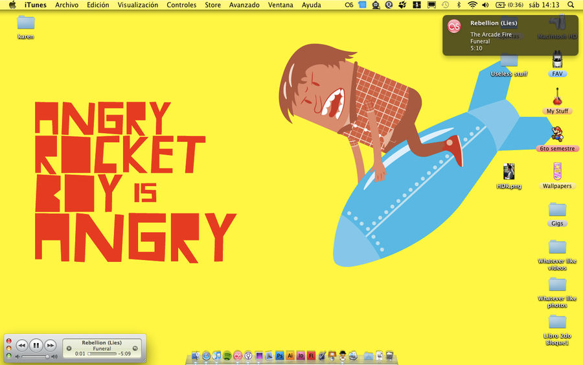Open the iTunes application menu

pos(36,5)
